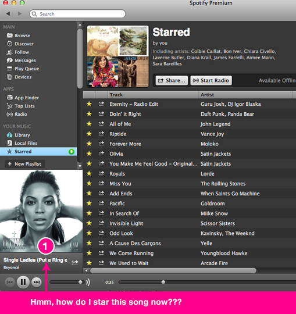Open artist Vance Joy
The height and width of the screenshot is (314, 296).
[212, 134]
